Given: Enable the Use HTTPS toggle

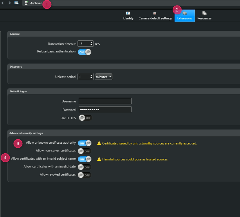Looking at the screenshot, I should click(x=84, y=118).
